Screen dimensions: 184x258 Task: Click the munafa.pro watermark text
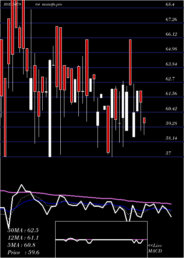52,4
